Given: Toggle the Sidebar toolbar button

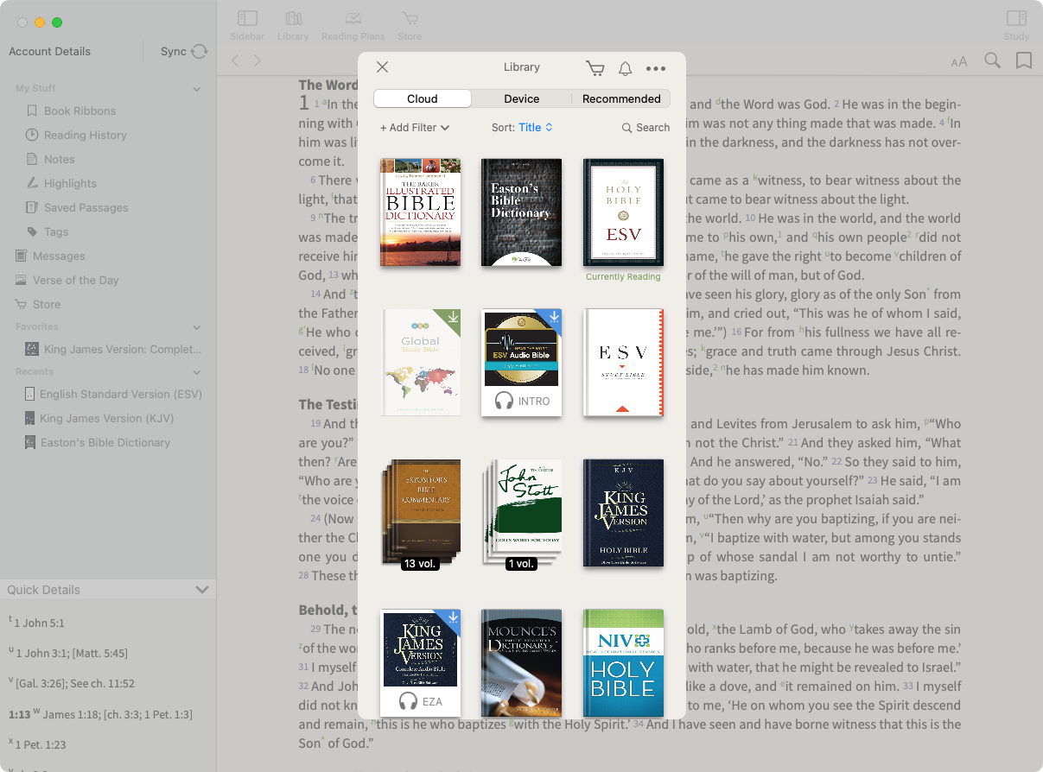Looking at the screenshot, I should [247, 25].
